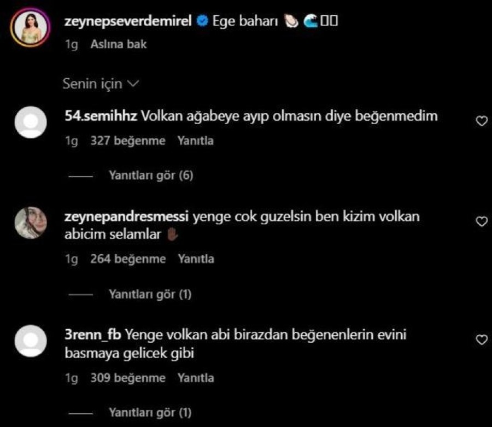Click the blue verified badge
The height and width of the screenshot is (427, 492).
202,21
